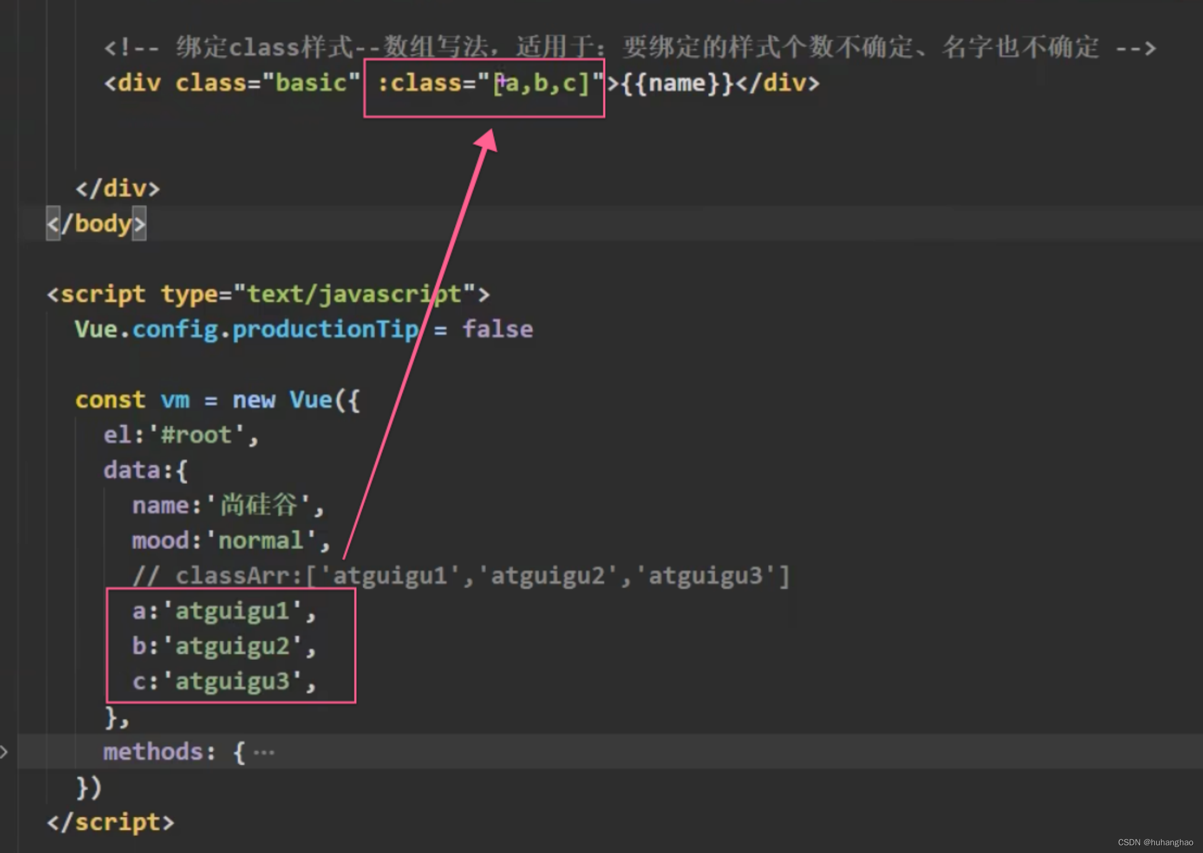Click the mood 'normal' value

pos(261,541)
